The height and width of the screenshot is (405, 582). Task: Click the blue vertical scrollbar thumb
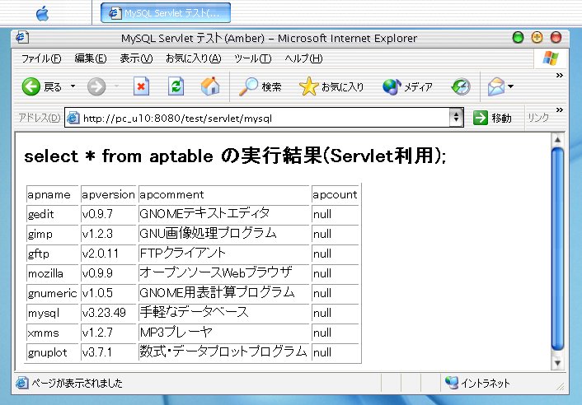(x=557, y=249)
